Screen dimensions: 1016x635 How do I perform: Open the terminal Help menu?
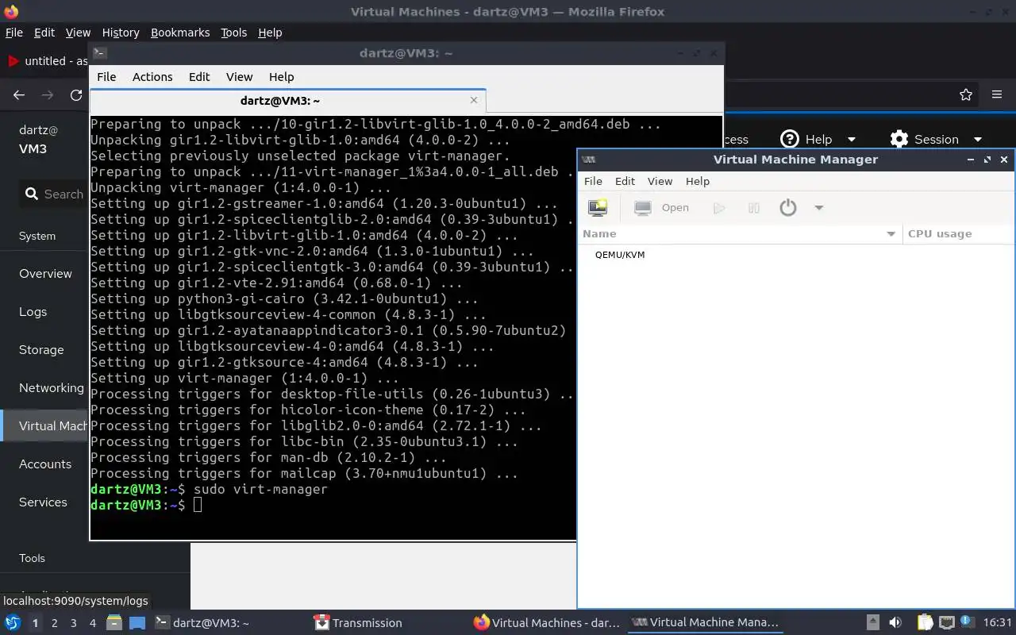pos(281,77)
